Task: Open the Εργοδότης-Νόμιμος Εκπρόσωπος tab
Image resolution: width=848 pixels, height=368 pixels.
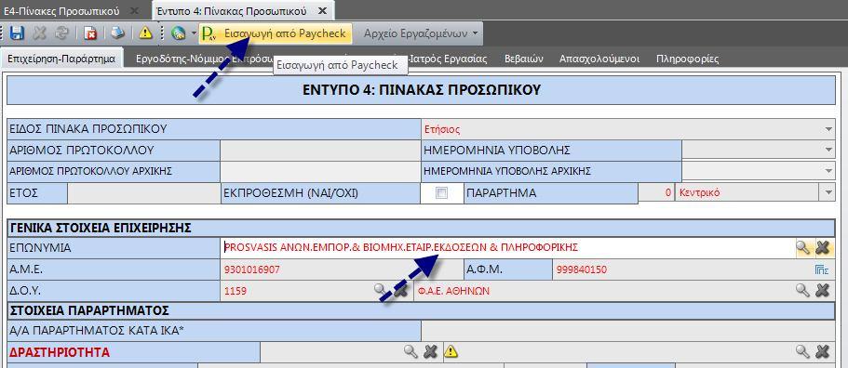Action: 203,59
